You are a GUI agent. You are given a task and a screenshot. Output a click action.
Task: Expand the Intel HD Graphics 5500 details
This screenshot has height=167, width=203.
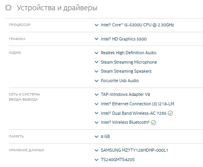pos(96,39)
